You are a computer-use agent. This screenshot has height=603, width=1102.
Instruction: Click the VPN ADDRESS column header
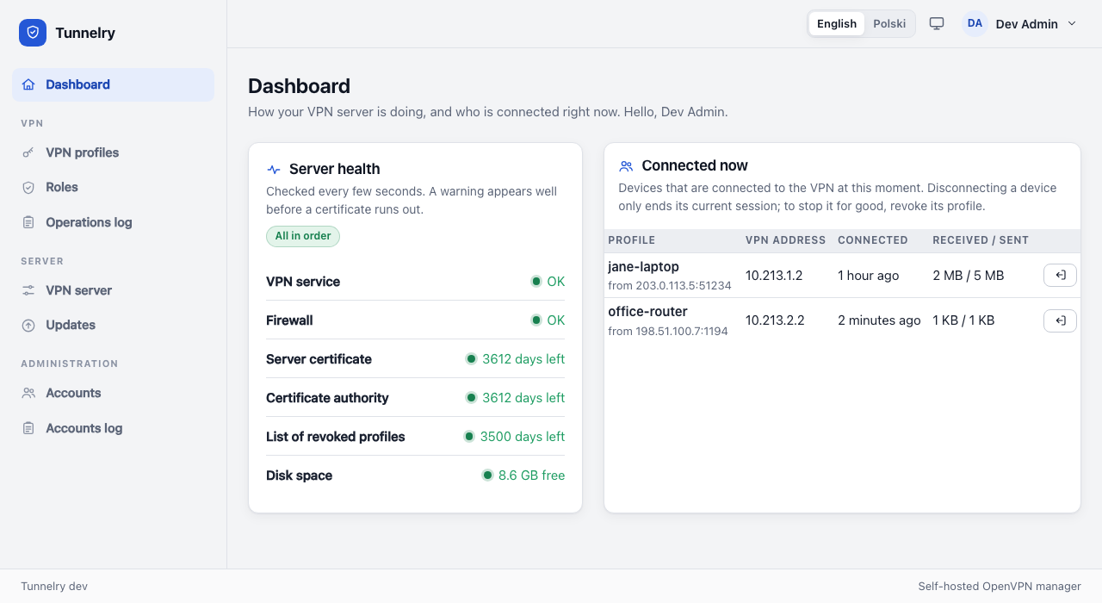pyautogui.click(x=786, y=240)
